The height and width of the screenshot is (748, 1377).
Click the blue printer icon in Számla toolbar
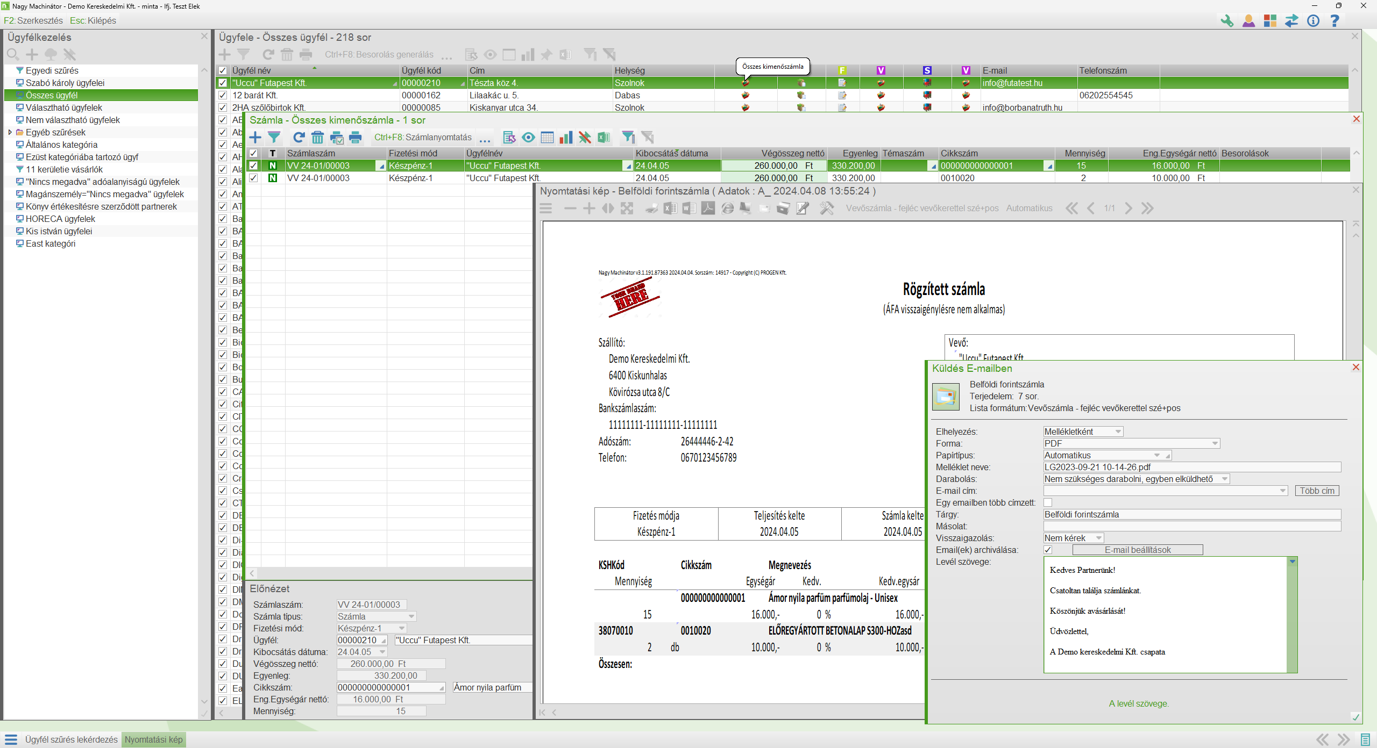pos(356,138)
